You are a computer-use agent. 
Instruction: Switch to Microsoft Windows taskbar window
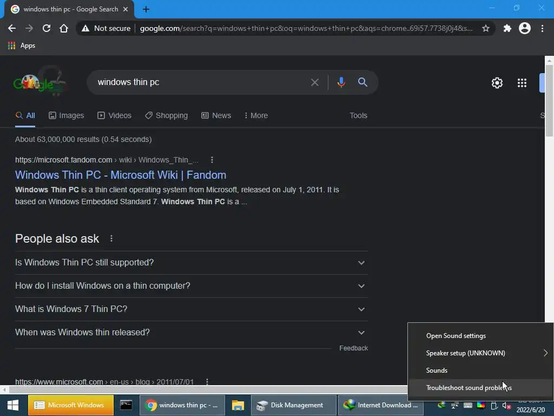(71, 405)
